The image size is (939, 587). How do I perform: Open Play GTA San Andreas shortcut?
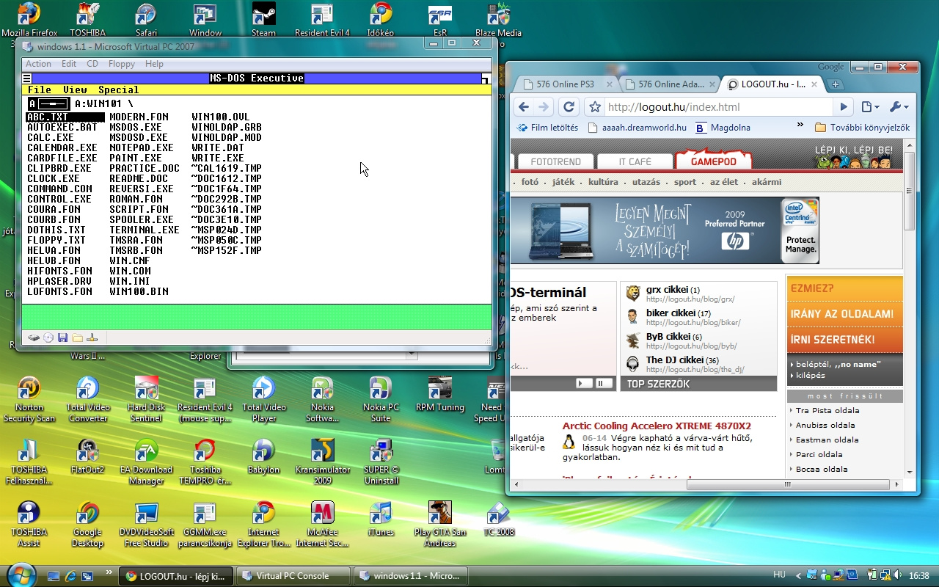click(x=439, y=524)
